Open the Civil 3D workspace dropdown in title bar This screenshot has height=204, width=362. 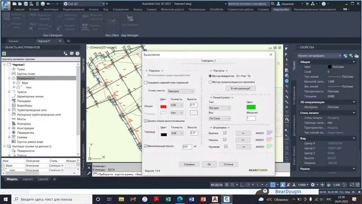84,4
